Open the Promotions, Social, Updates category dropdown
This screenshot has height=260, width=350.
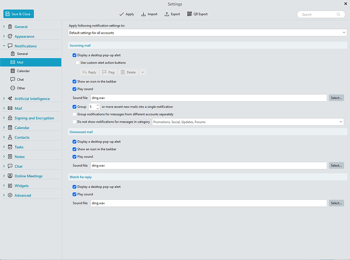point(248,122)
